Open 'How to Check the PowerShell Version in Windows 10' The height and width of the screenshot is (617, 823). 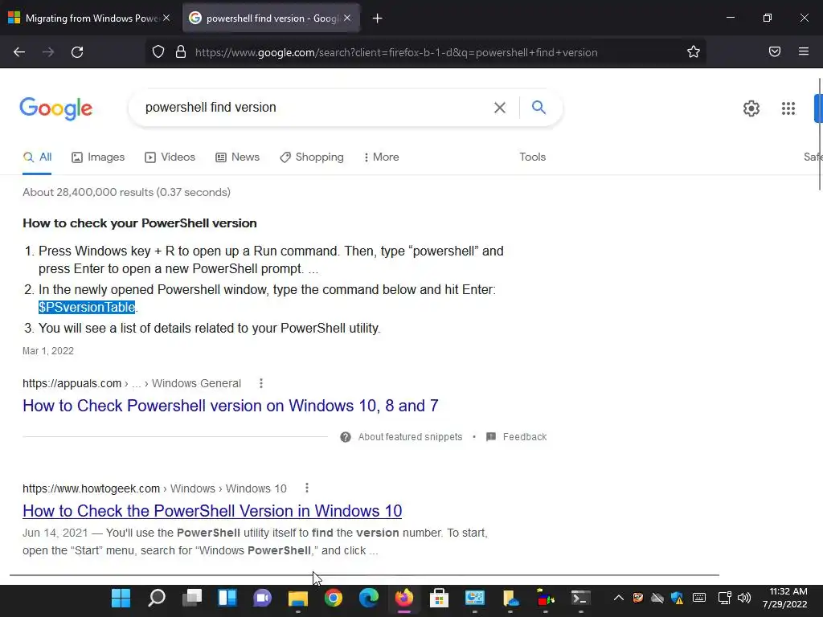212,510
